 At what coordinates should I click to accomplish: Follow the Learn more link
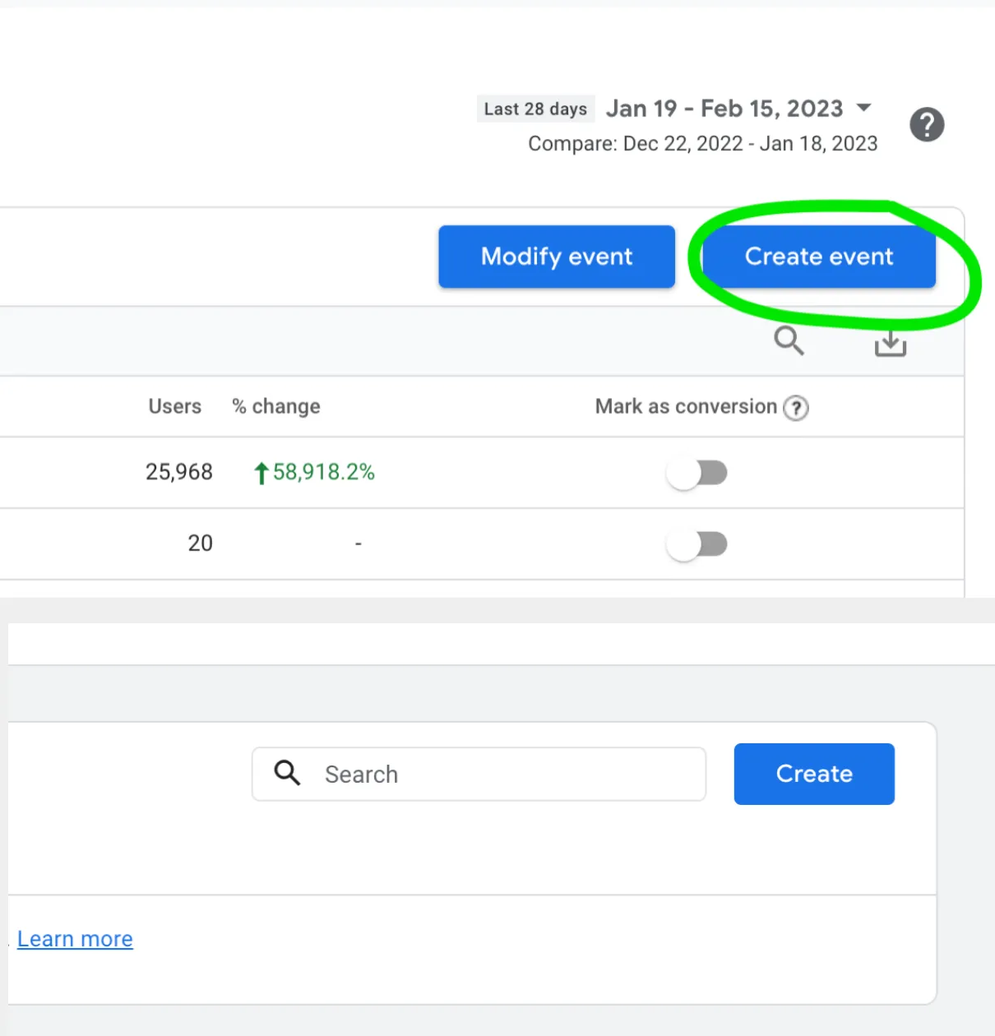click(75, 939)
